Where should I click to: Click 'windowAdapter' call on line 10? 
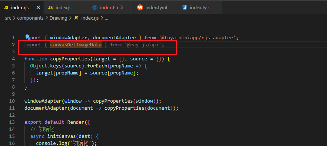(43, 101)
